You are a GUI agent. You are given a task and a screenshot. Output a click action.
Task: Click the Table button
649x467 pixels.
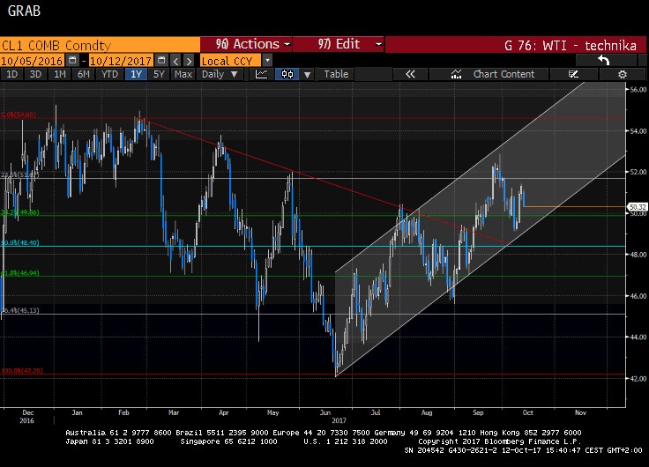click(336, 74)
